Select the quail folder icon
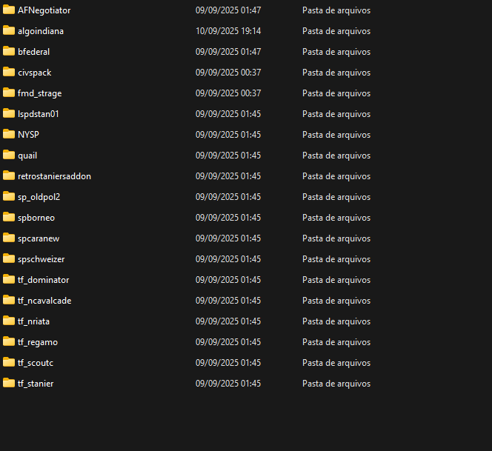 click(9, 156)
